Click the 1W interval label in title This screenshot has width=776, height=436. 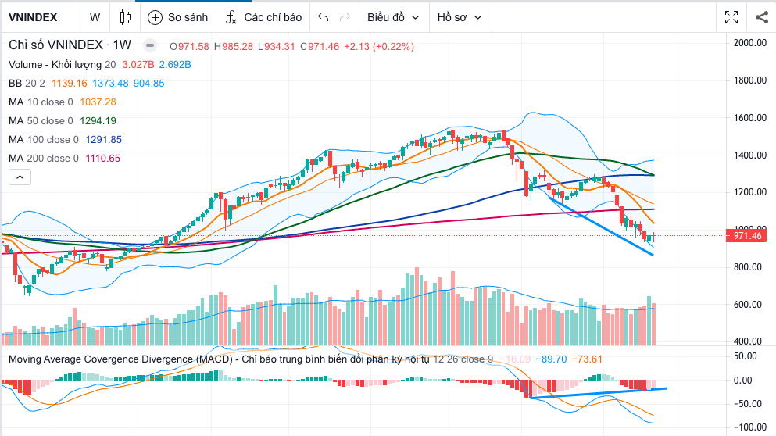(122, 45)
